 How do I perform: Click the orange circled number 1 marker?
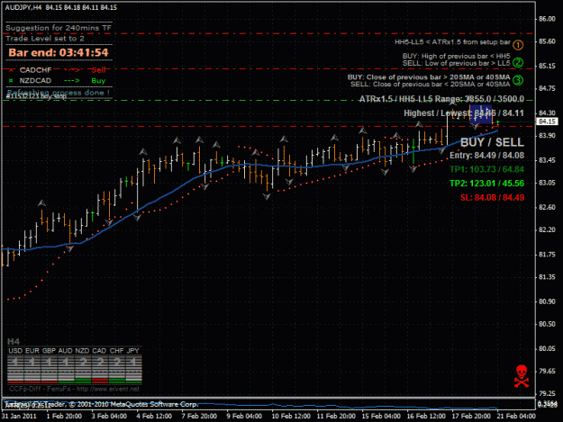coord(518,45)
